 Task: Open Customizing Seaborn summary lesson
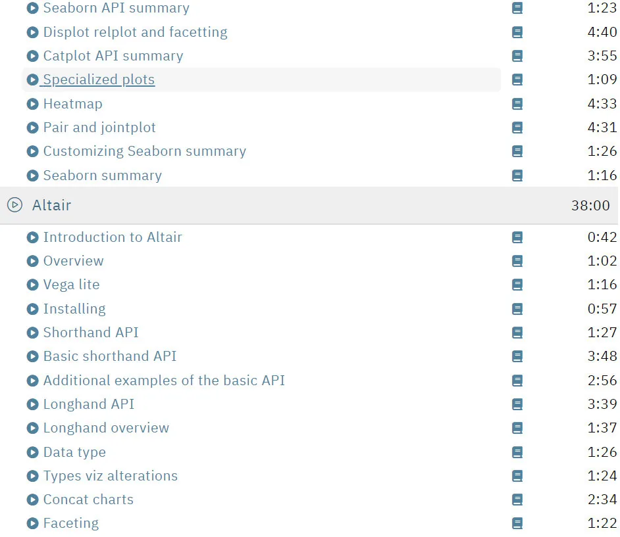[x=145, y=151]
